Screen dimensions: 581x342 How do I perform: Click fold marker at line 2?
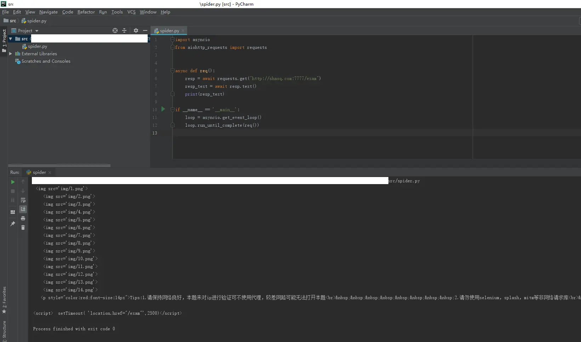pos(172,47)
